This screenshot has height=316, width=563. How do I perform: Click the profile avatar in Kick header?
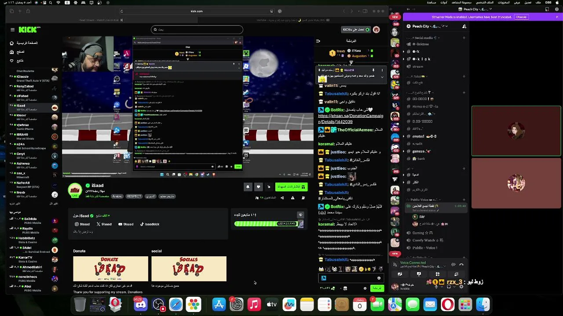click(x=376, y=30)
